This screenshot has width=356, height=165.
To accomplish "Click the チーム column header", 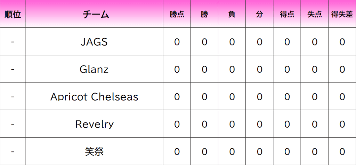I will pos(94,15).
